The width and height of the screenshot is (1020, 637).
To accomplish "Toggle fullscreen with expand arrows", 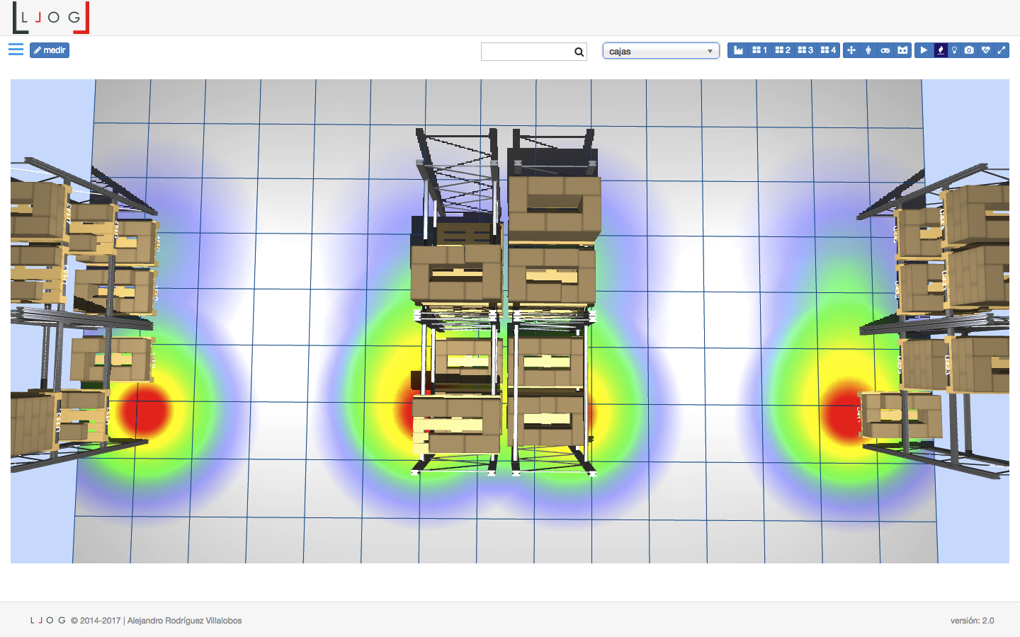I will coord(1002,50).
